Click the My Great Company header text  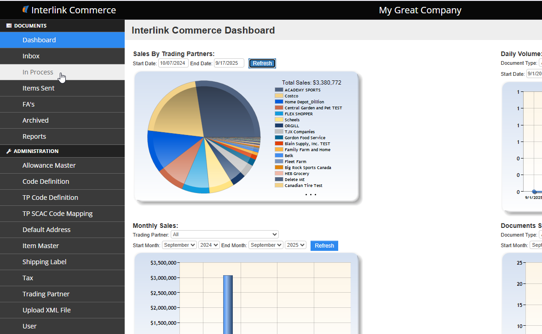pos(420,10)
